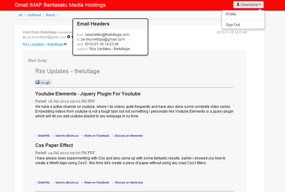Open the Rss Updates - thetutlage subject link
This screenshot has width=285, height=192.
click(x=43, y=44)
